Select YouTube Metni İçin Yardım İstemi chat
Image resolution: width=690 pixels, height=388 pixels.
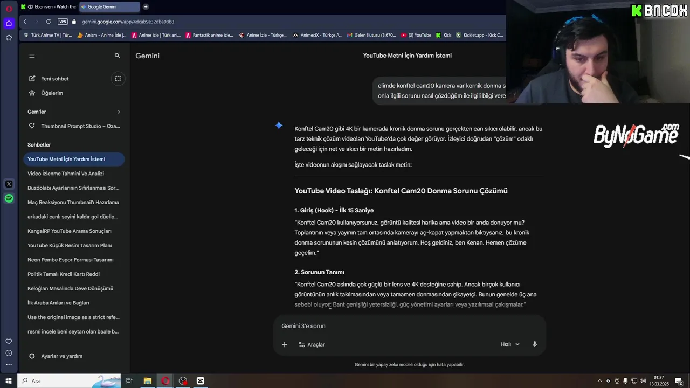coord(74,159)
